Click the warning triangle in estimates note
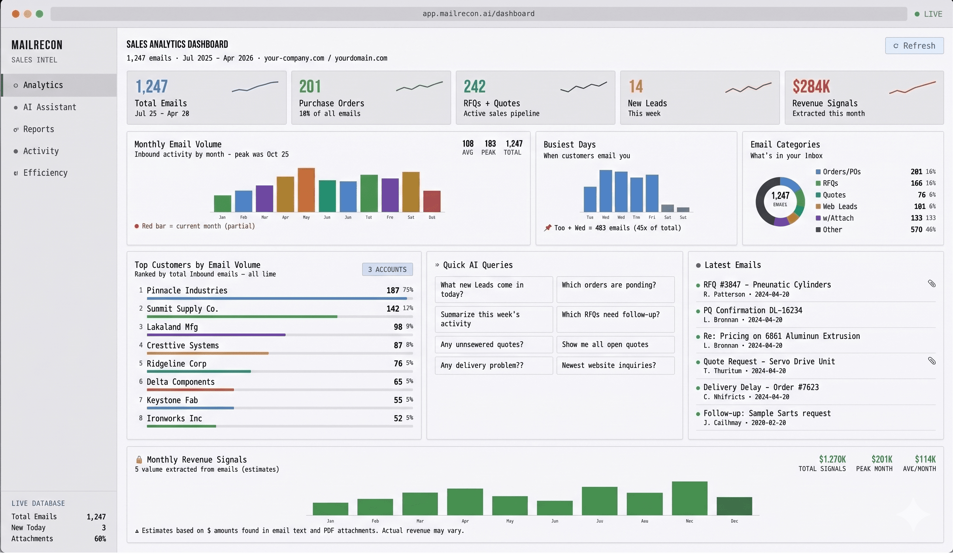The width and height of the screenshot is (953, 554). pyautogui.click(x=137, y=532)
